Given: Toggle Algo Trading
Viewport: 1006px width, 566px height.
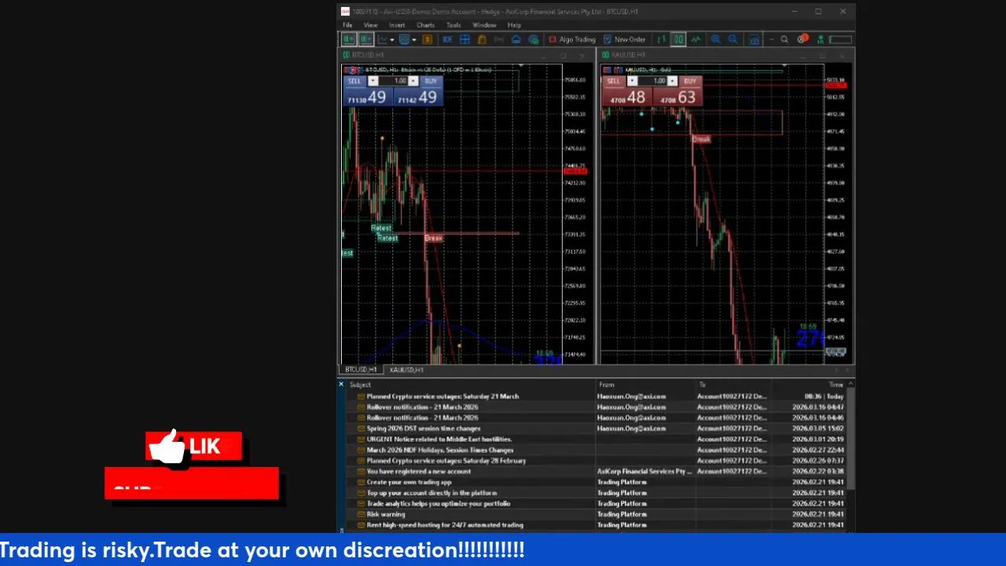Looking at the screenshot, I should point(572,39).
